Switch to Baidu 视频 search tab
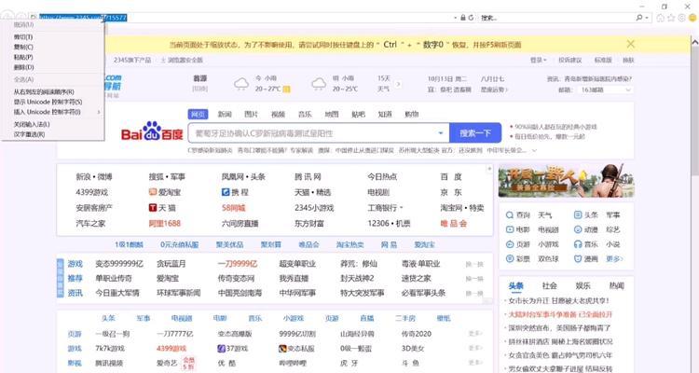The height and width of the screenshot is (373, 699). (x=278, y=114)
